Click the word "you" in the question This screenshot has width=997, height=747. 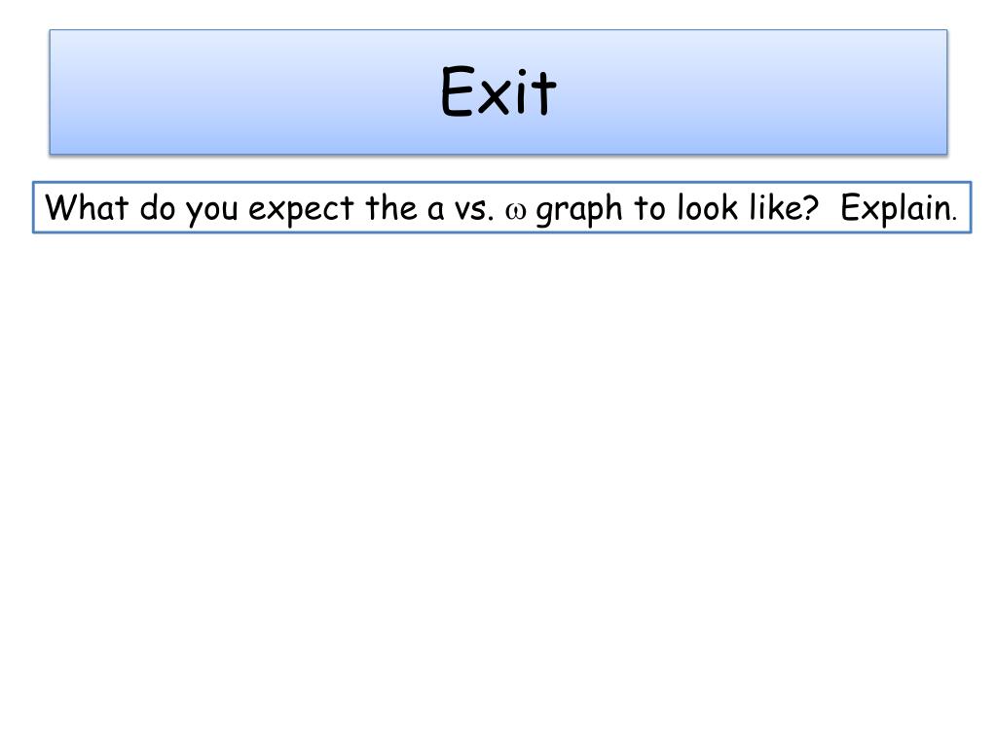(211, 210)
